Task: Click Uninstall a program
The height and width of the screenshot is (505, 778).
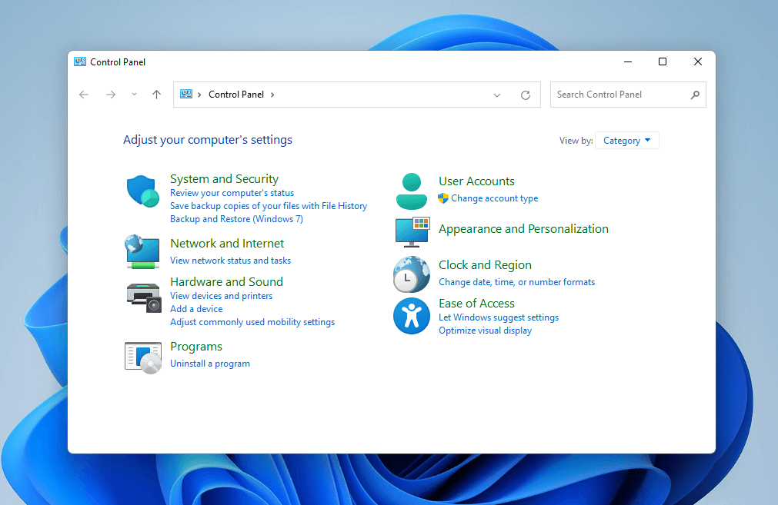Action: point(210,364)
